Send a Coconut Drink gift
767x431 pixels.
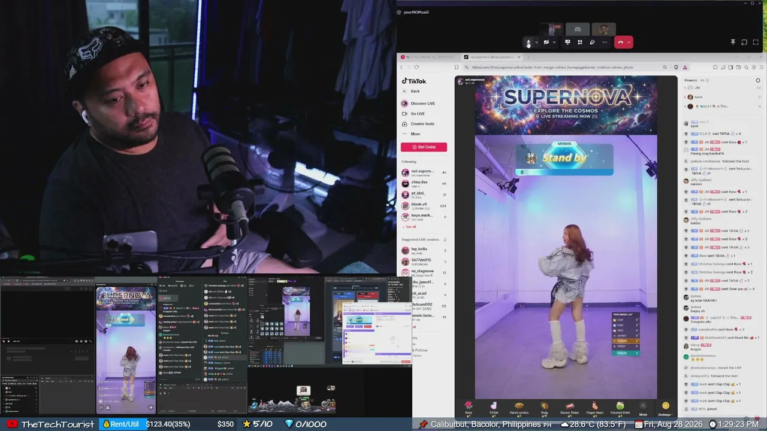620,408
